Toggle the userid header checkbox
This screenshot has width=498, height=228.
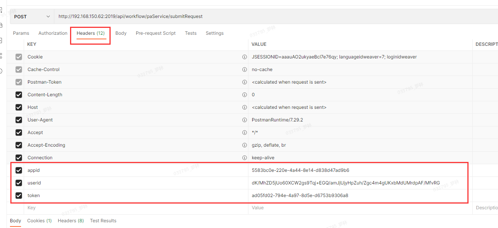[x=18, y=183]
